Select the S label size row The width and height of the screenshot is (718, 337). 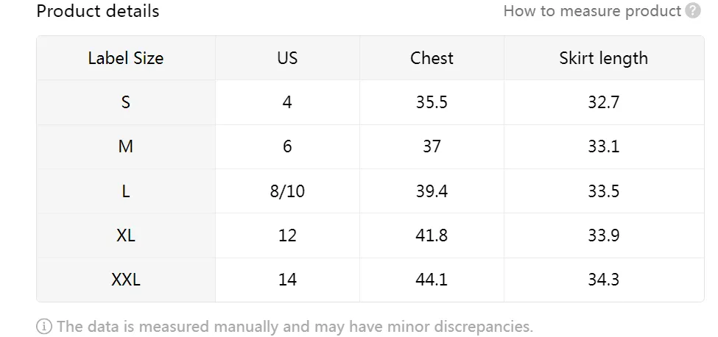tap(126, 102)
